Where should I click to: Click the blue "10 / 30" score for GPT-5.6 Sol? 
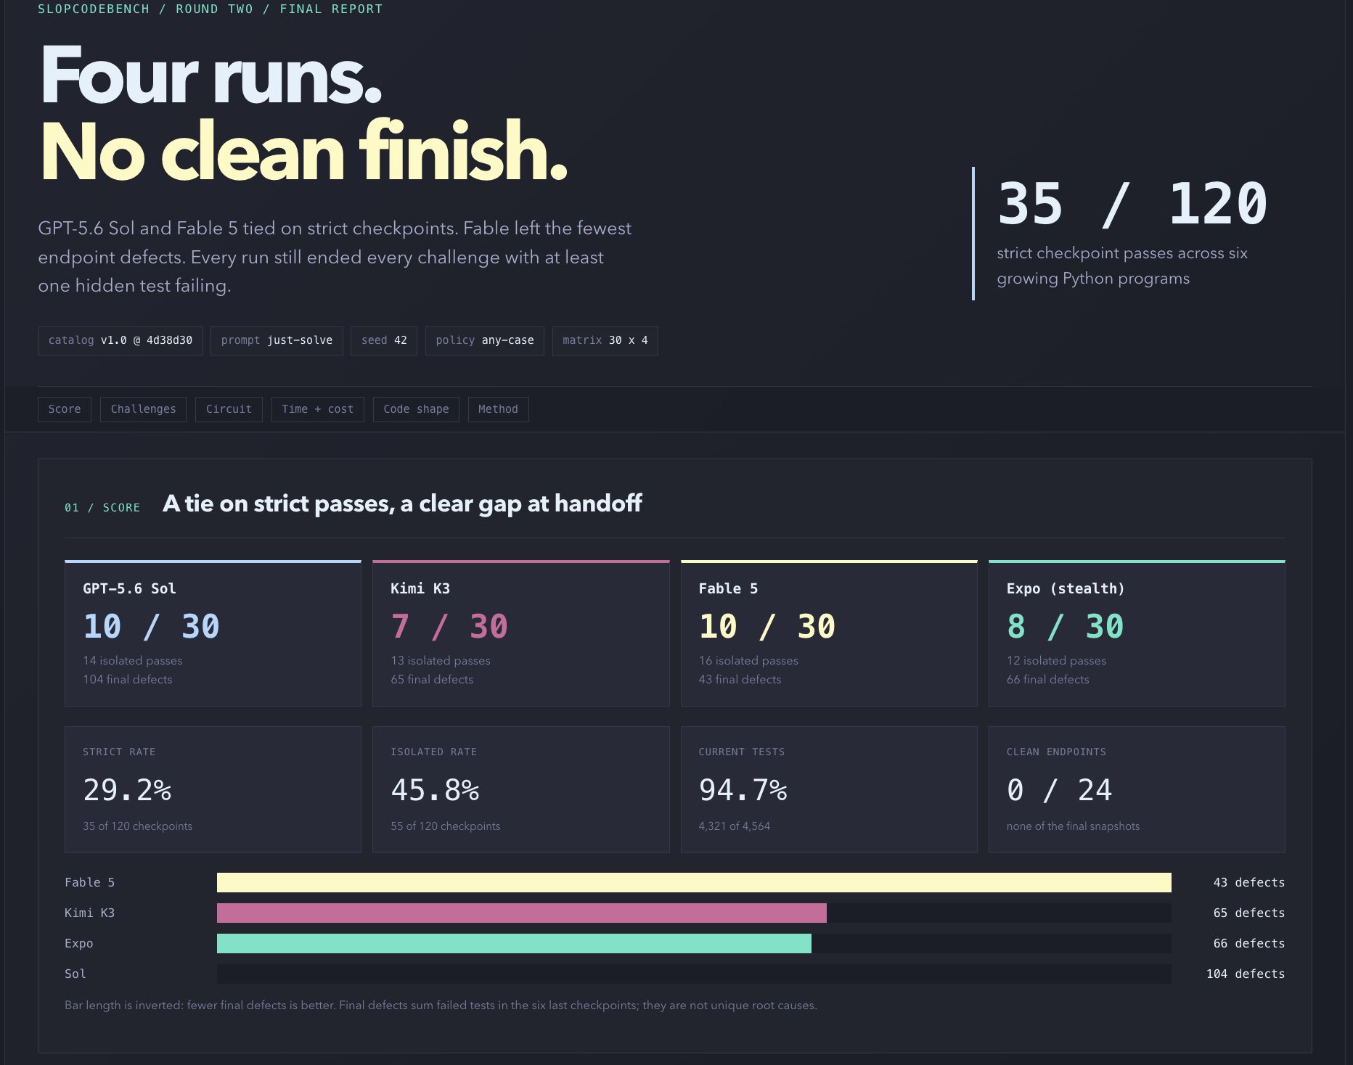(x=151, y=626)
